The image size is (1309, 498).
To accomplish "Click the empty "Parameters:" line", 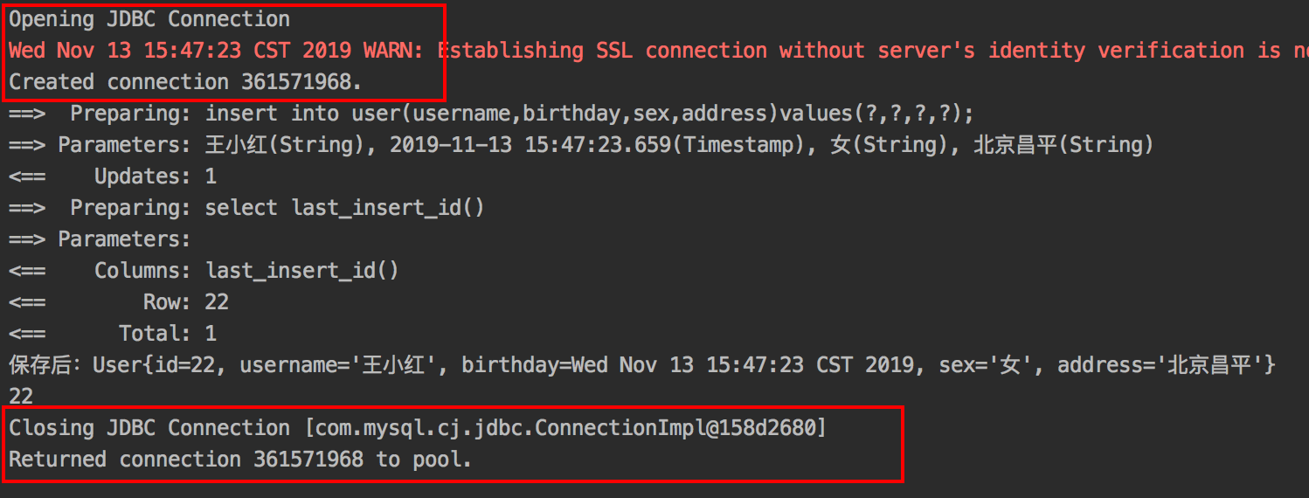I will tap(123, 239).
